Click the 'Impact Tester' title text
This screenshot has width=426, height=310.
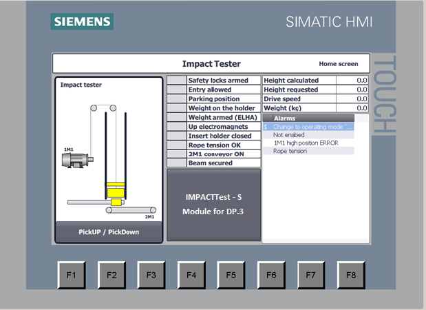(211, 63)
